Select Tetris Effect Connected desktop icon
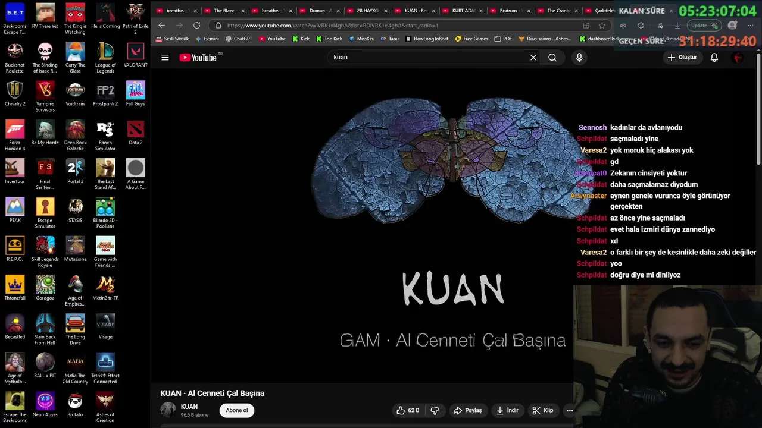 tap(105, 368)
